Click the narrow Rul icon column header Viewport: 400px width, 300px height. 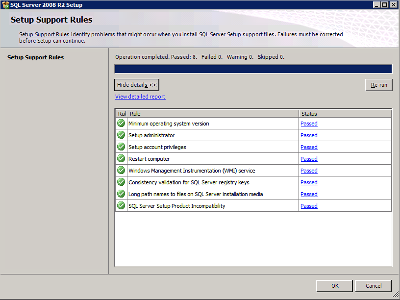tap(122, 114)
